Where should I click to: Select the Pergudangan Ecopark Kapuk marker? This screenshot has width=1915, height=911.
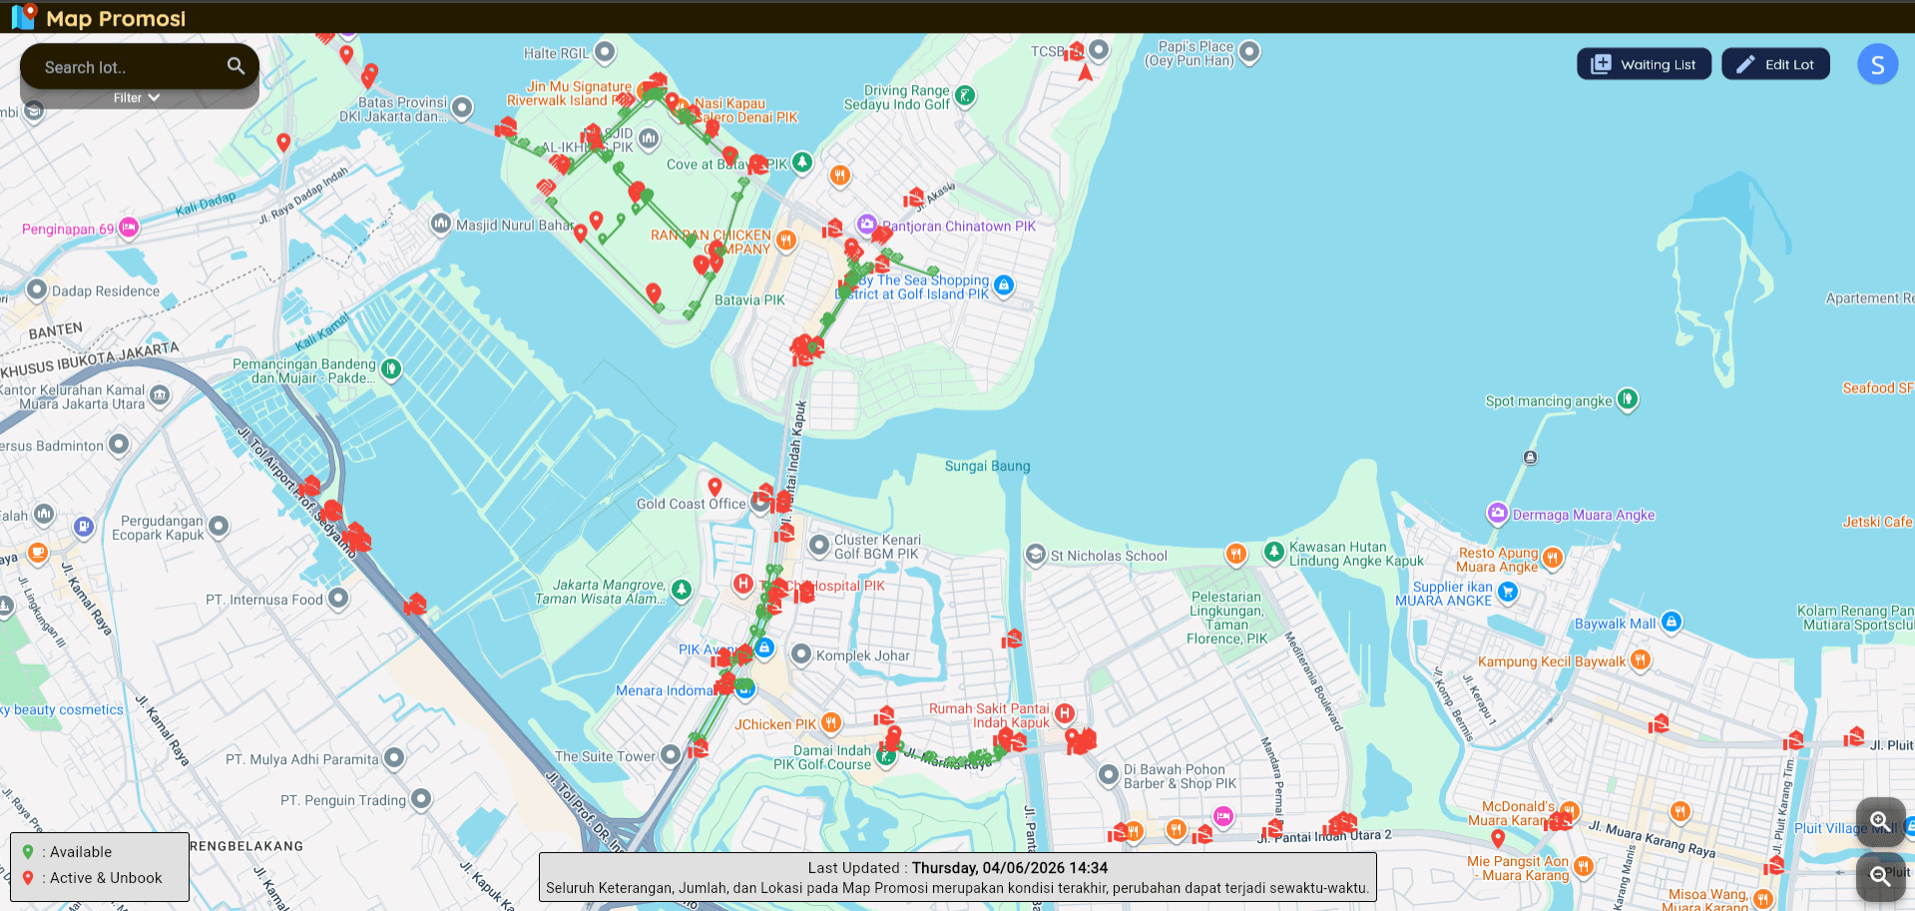219,526
